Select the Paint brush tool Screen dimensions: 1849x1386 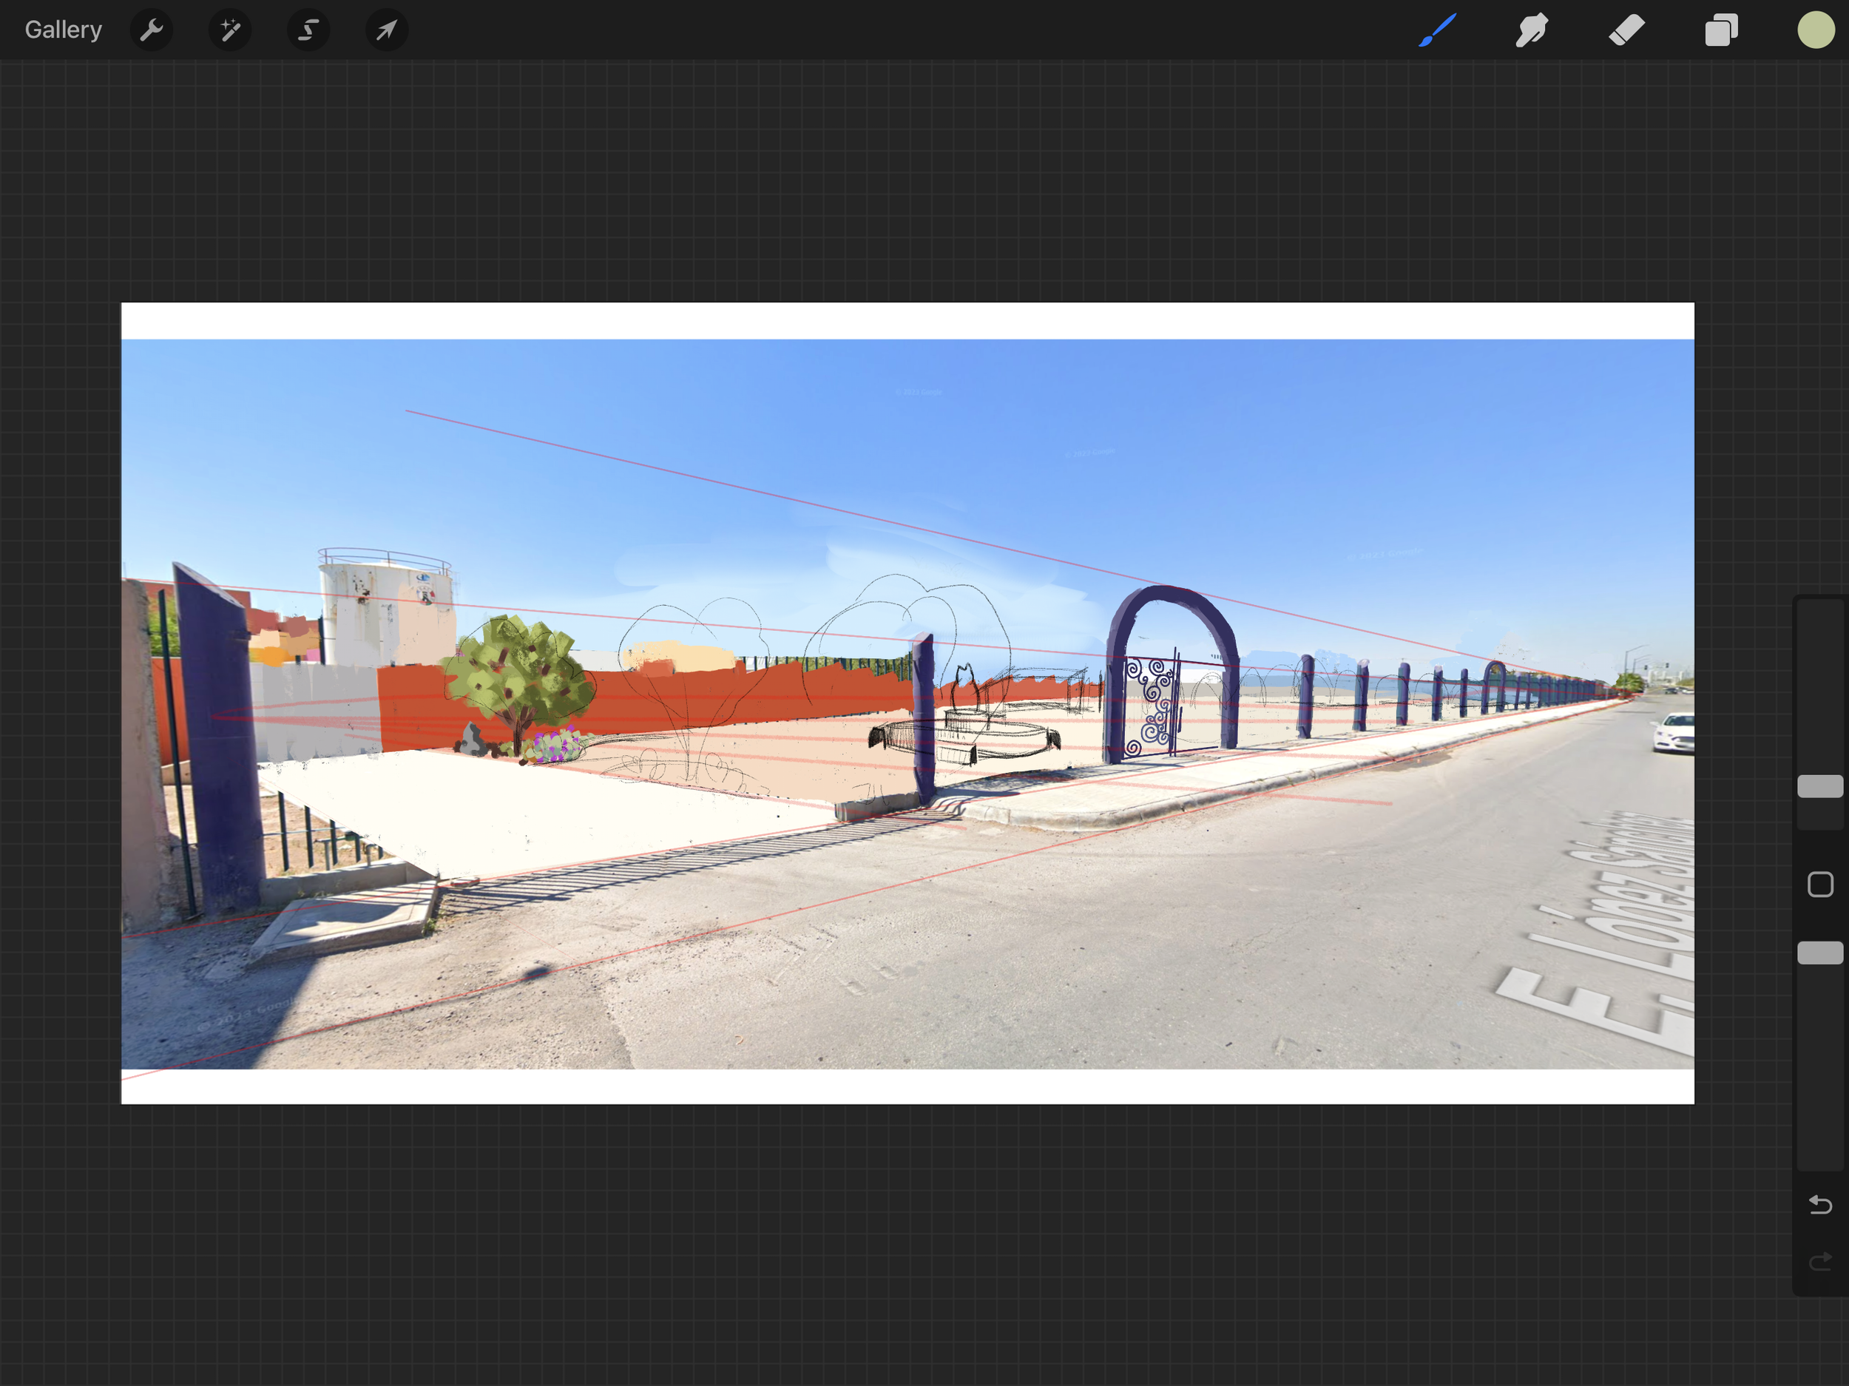(x=1437, y=31)
